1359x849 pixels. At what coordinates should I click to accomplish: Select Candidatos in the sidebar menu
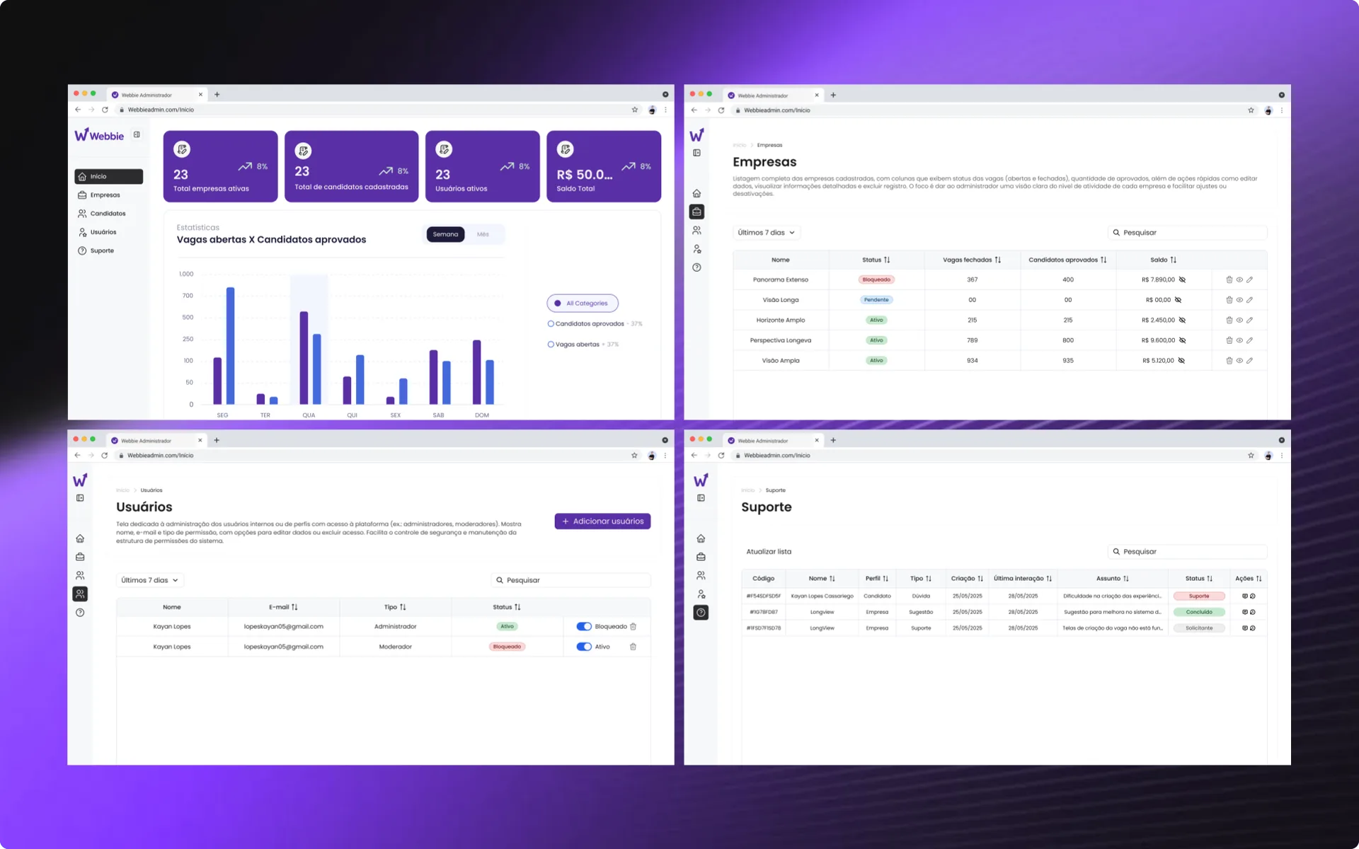[x=108, y=214]
